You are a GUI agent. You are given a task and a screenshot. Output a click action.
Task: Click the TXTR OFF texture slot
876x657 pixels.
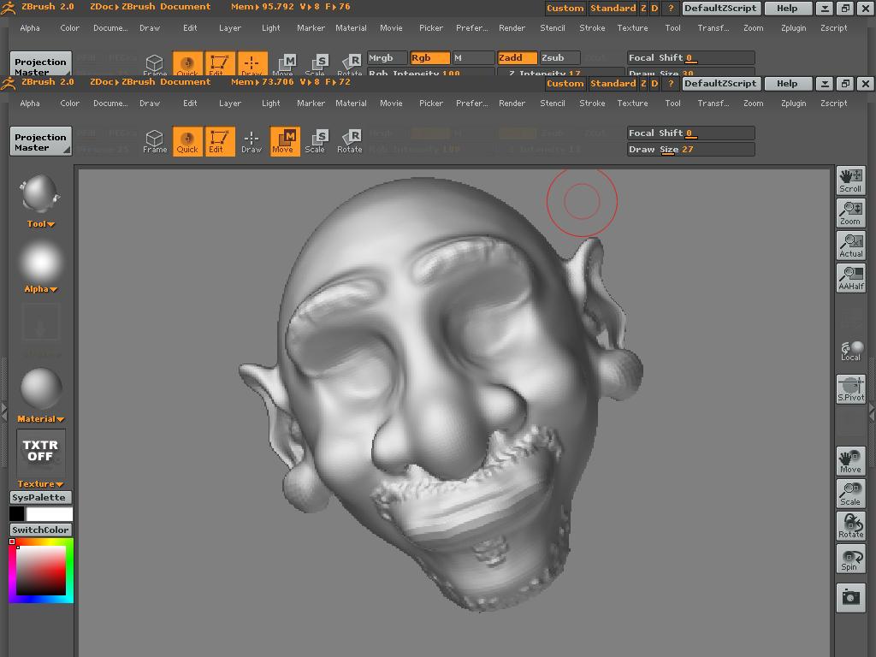pyautogui.click(x=40, y=452)
